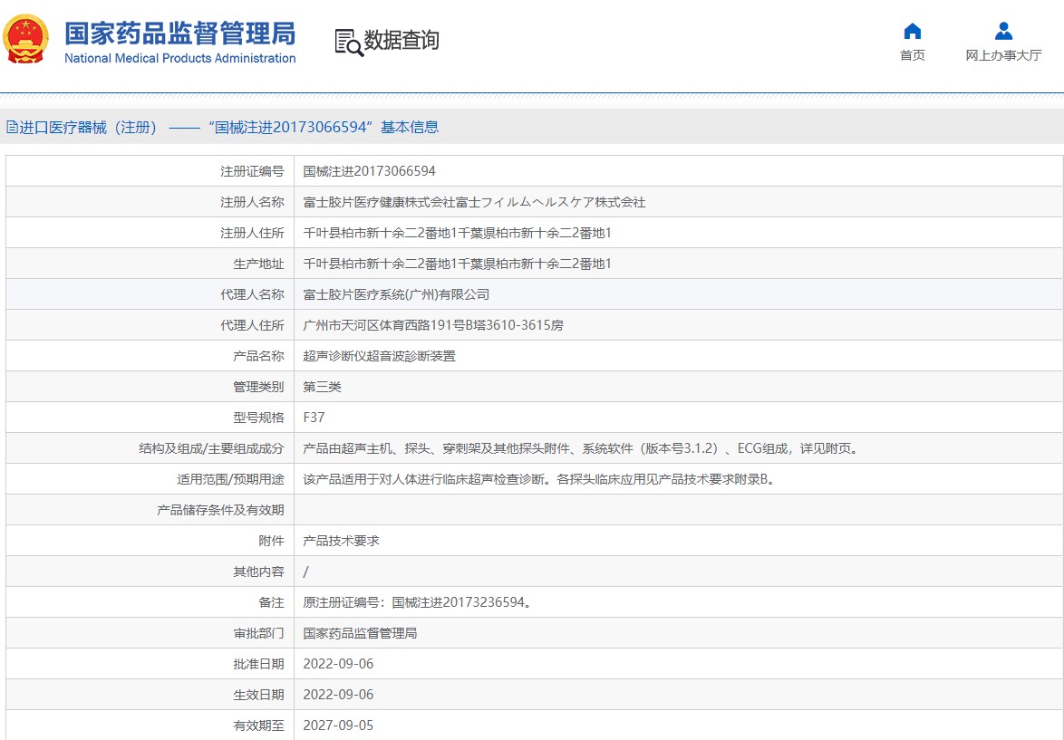Select effective date 2022-09-06 in 生效日期 row
Viewport: 1064px width, 740px height.
(x=338, y=696)
